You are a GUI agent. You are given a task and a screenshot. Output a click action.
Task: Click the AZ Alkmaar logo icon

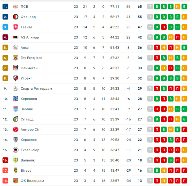tap(16, 37)
